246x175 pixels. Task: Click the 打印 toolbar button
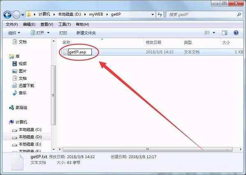(x=63, y=33)
